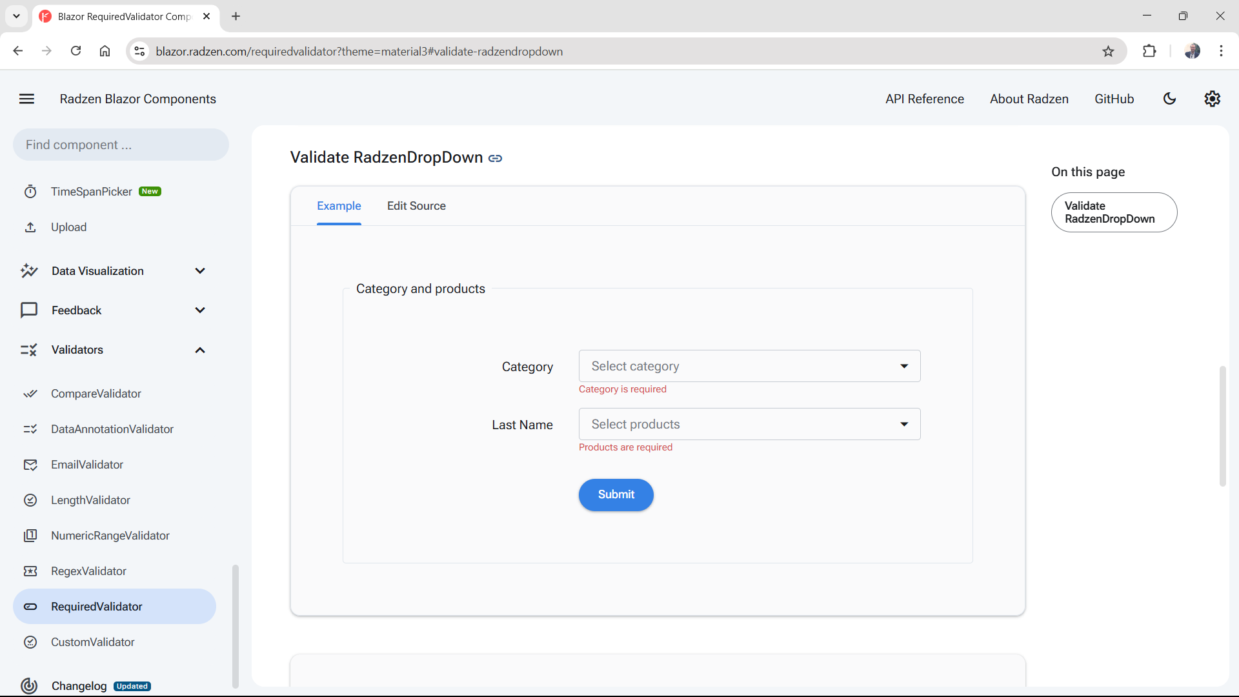1239x697 pixels.
Task: Click the Find component search field
Action: click(x=121, y=145)
